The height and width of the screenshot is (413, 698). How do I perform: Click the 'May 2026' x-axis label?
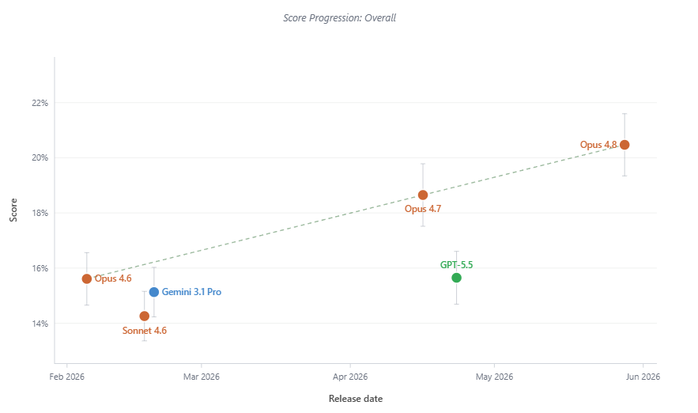click(494, 377)
